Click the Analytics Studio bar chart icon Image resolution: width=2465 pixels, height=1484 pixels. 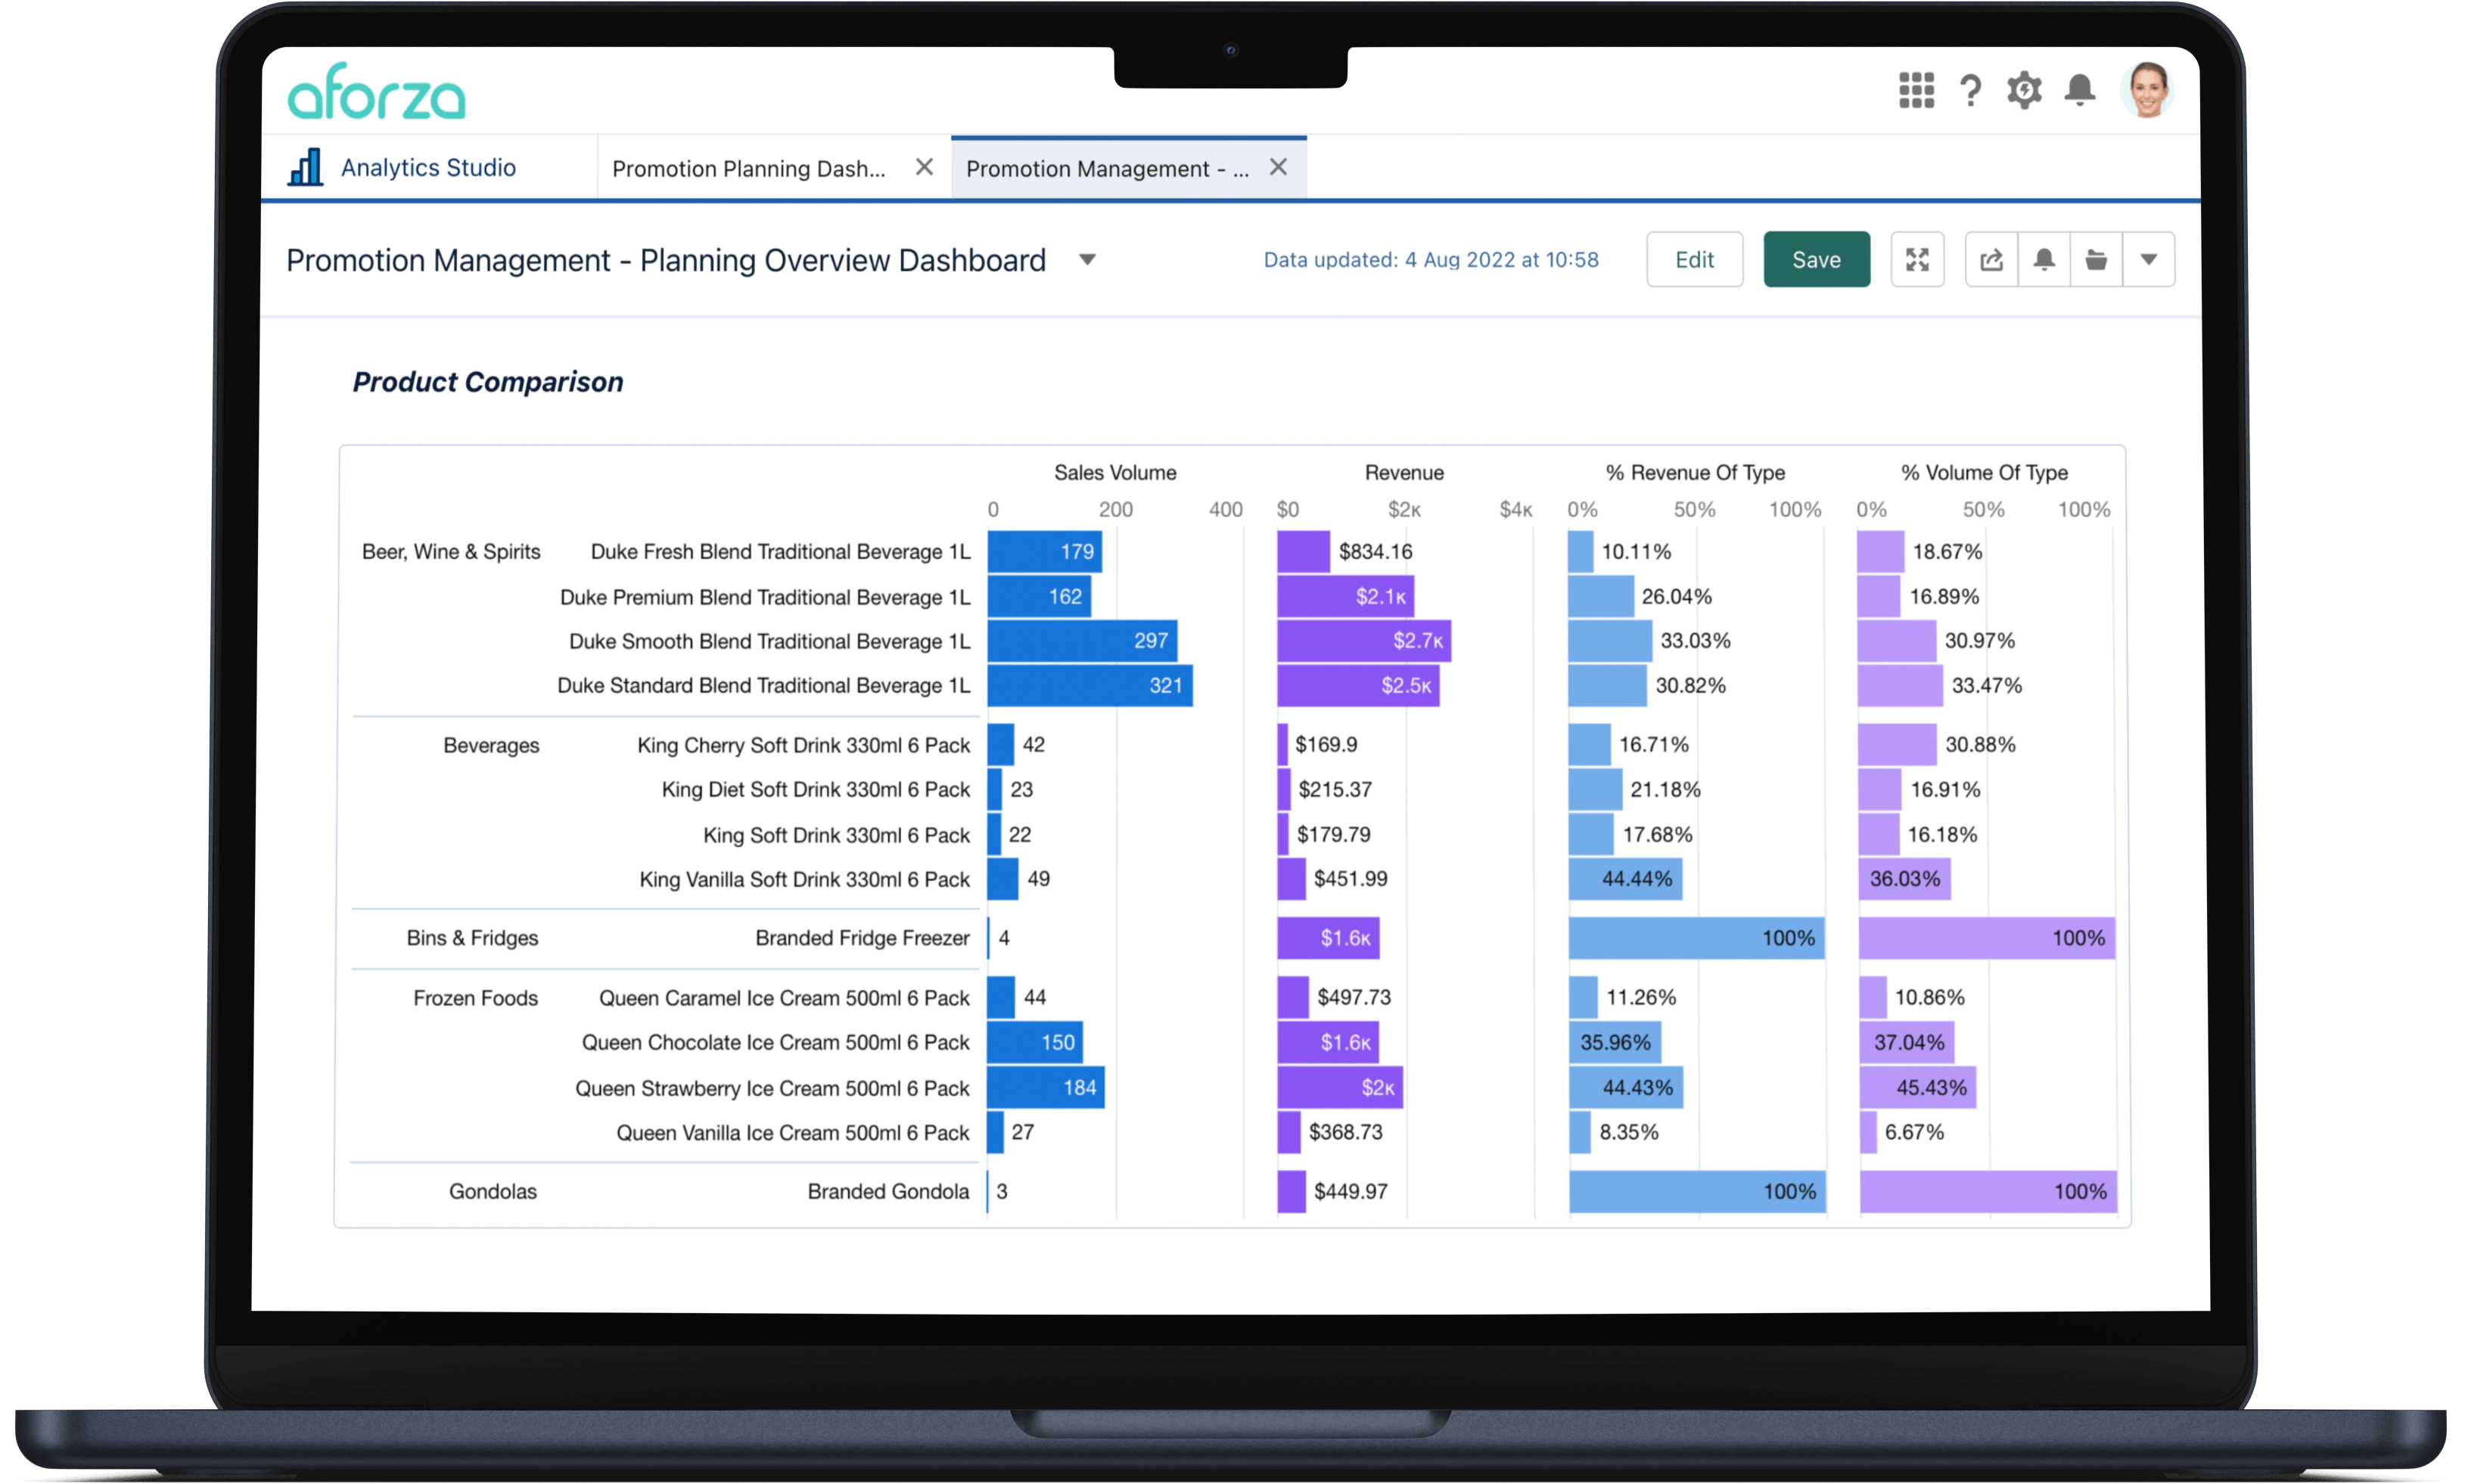[305, 167]
